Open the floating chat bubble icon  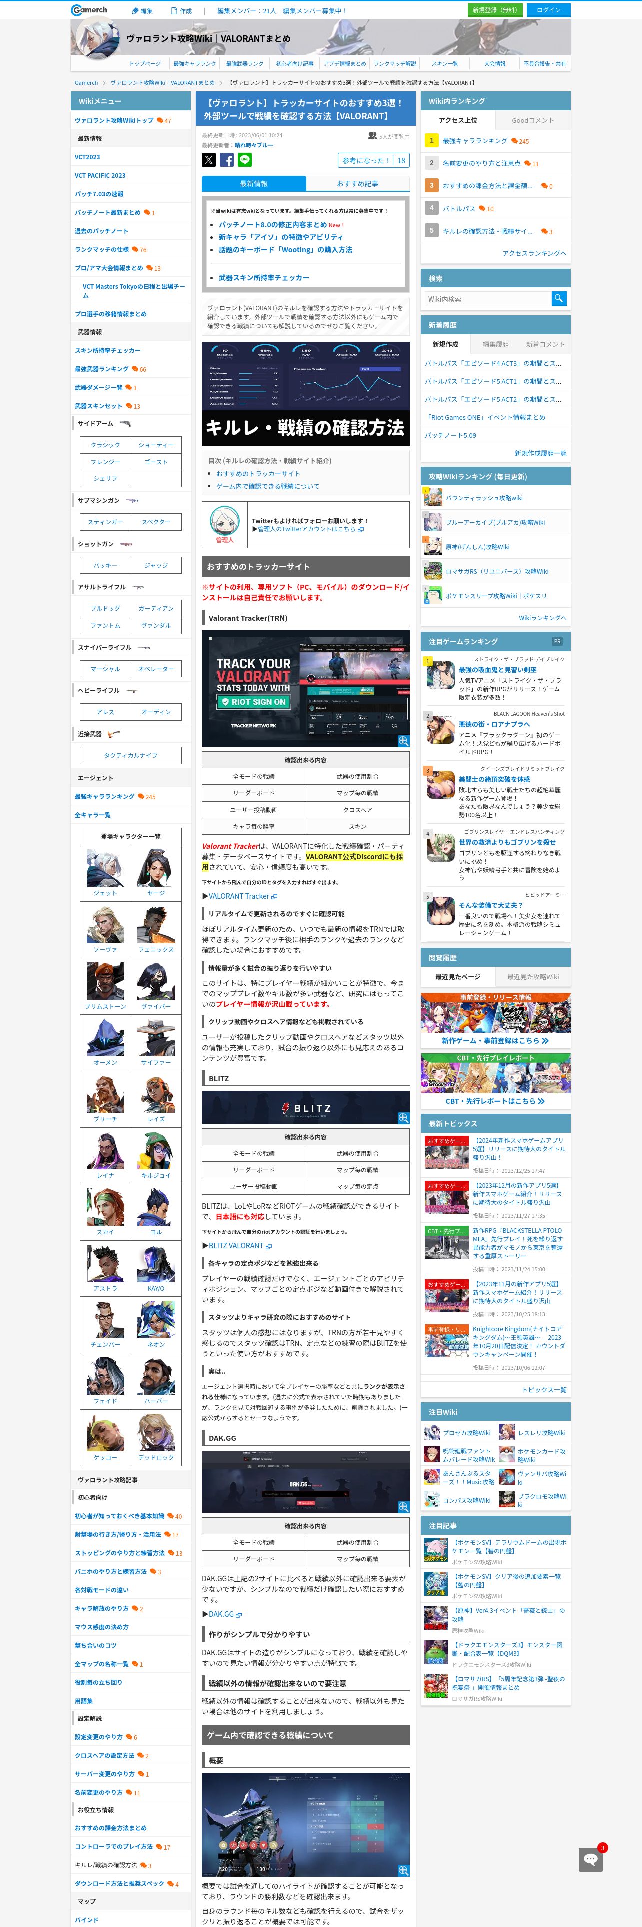click(590, 1859)
